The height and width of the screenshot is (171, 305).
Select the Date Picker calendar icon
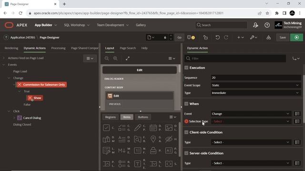click(x=153, y=128)
